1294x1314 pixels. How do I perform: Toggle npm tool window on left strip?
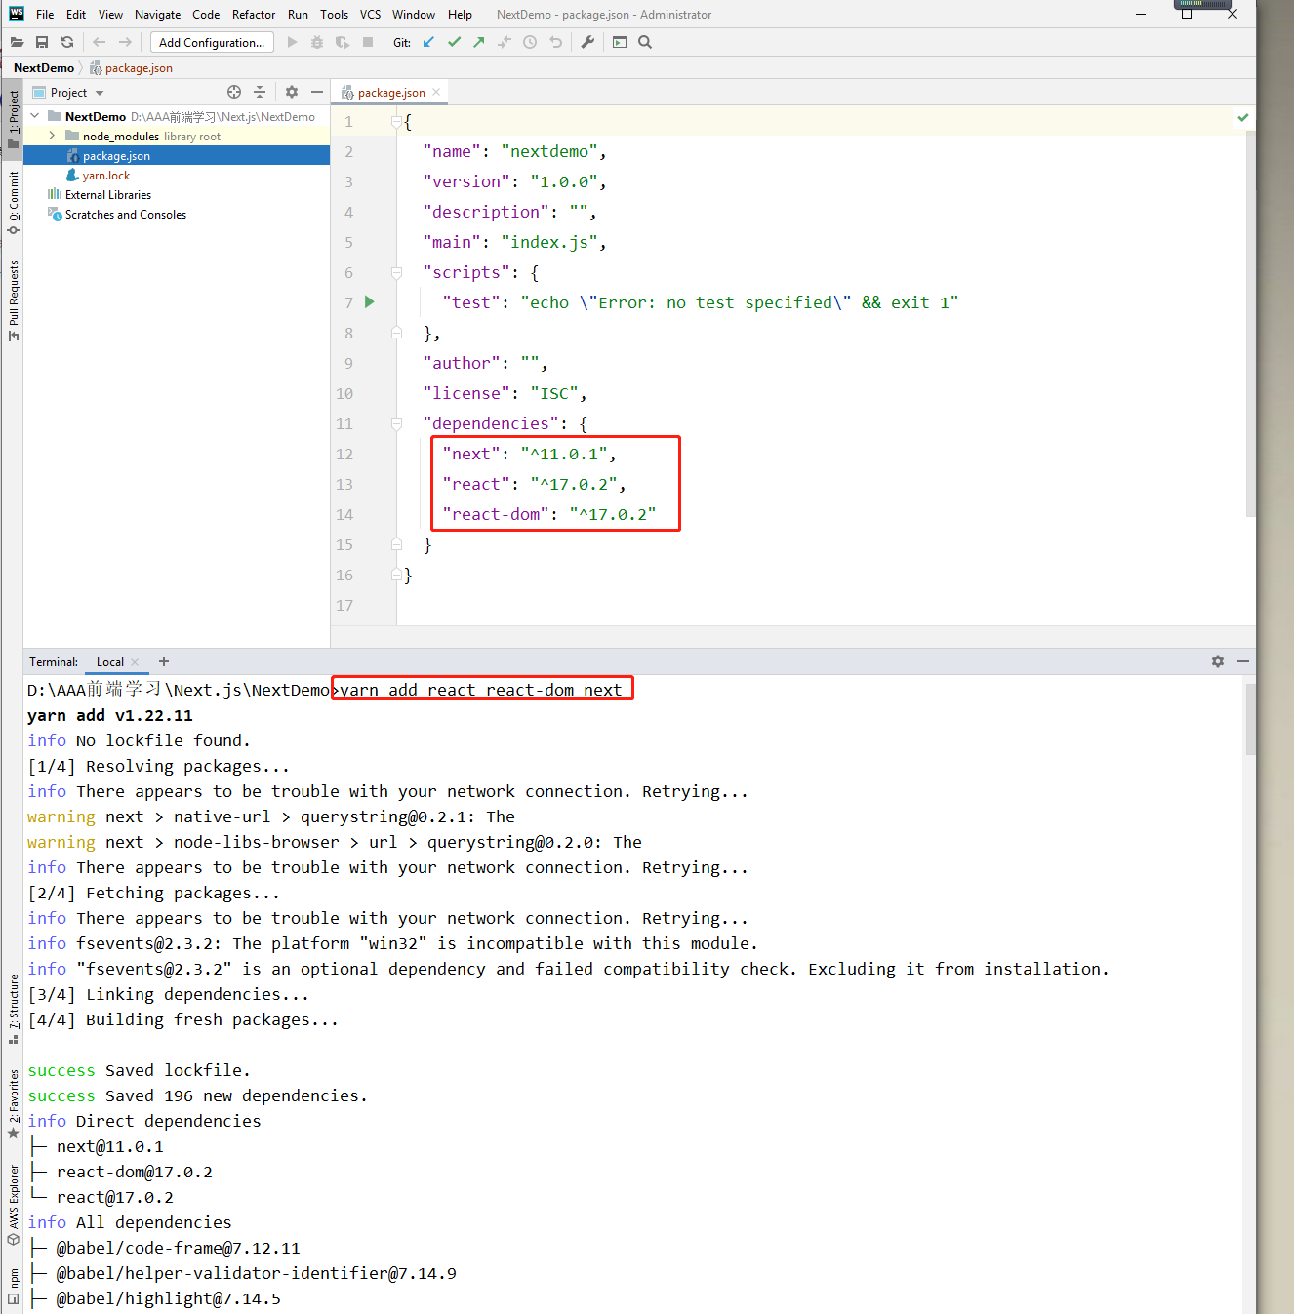13,1286
